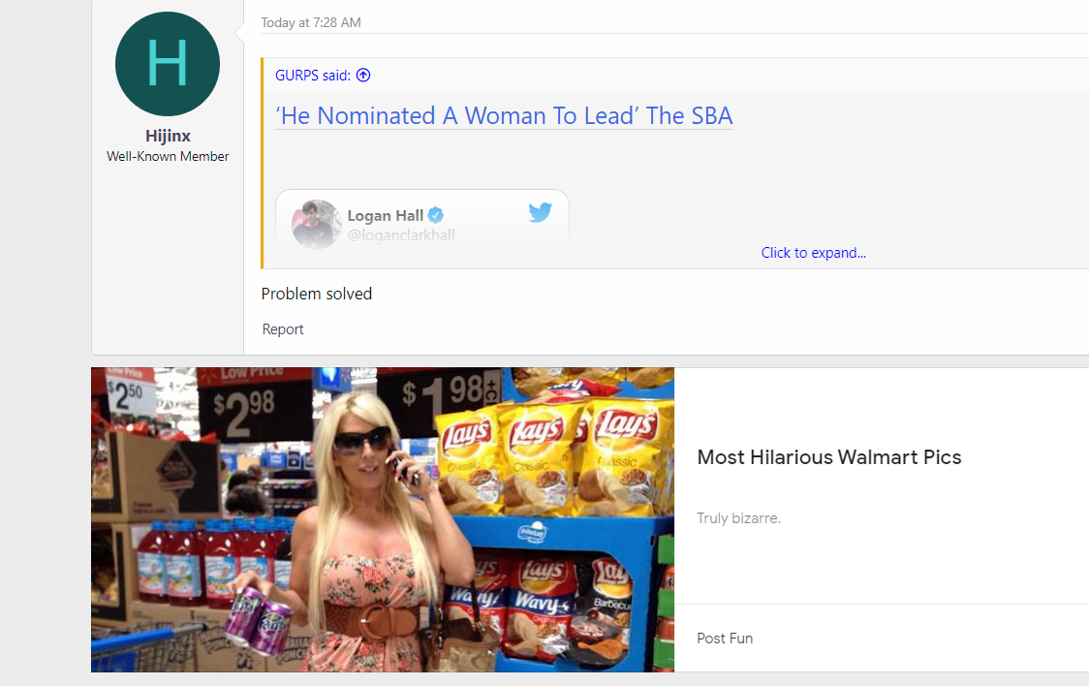Open the @loganclarkhall handle
Image resolution: width=1089 pixels, height=686 pixels.
pyautogui.click(x=401, y=235)
